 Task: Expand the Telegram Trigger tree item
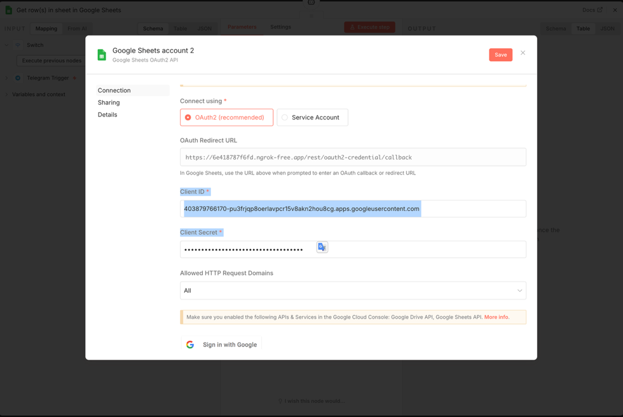pos(7,78)
